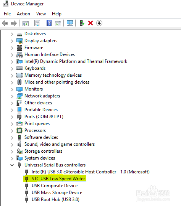Click the Disable device down-arrow icon
The width and height of the screenshot is (181, 206).
pos(99,23)
